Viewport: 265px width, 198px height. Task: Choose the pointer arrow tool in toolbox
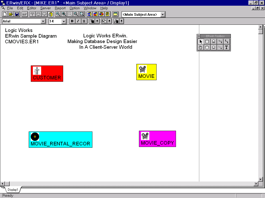click(x=201, y=42)
